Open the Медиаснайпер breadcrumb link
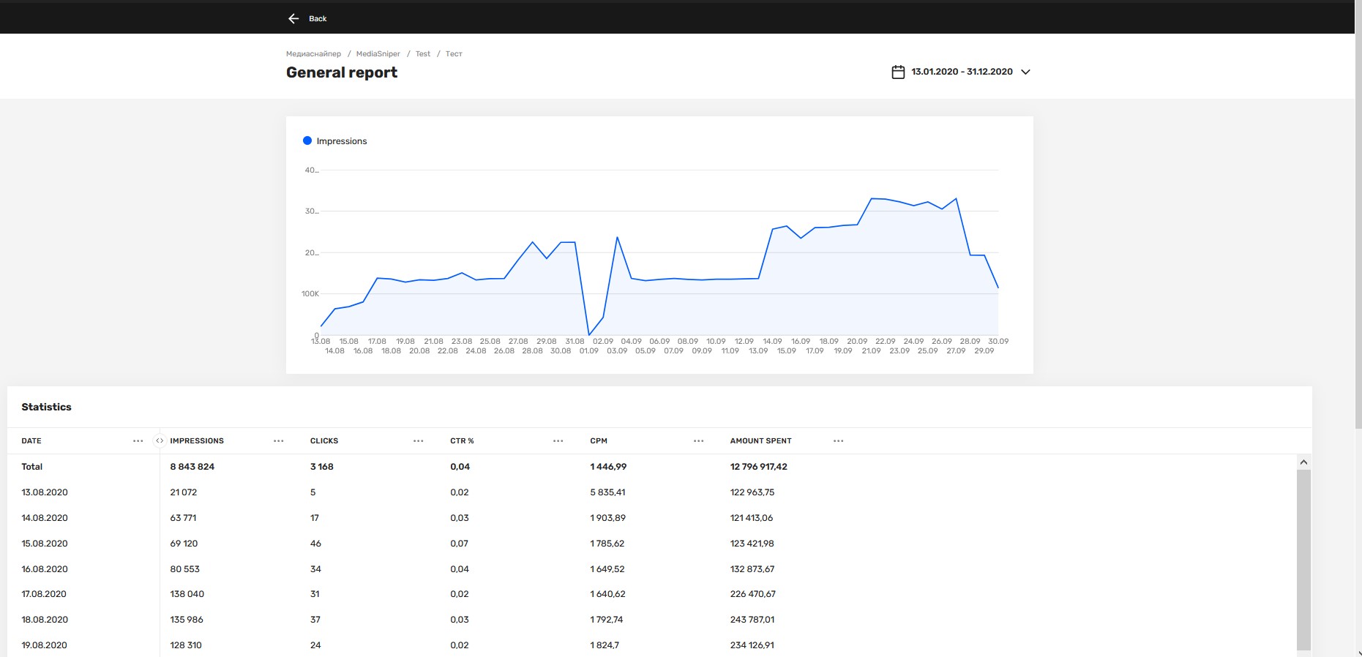This screenshot has width=1362, height=657. click(313, 54)
